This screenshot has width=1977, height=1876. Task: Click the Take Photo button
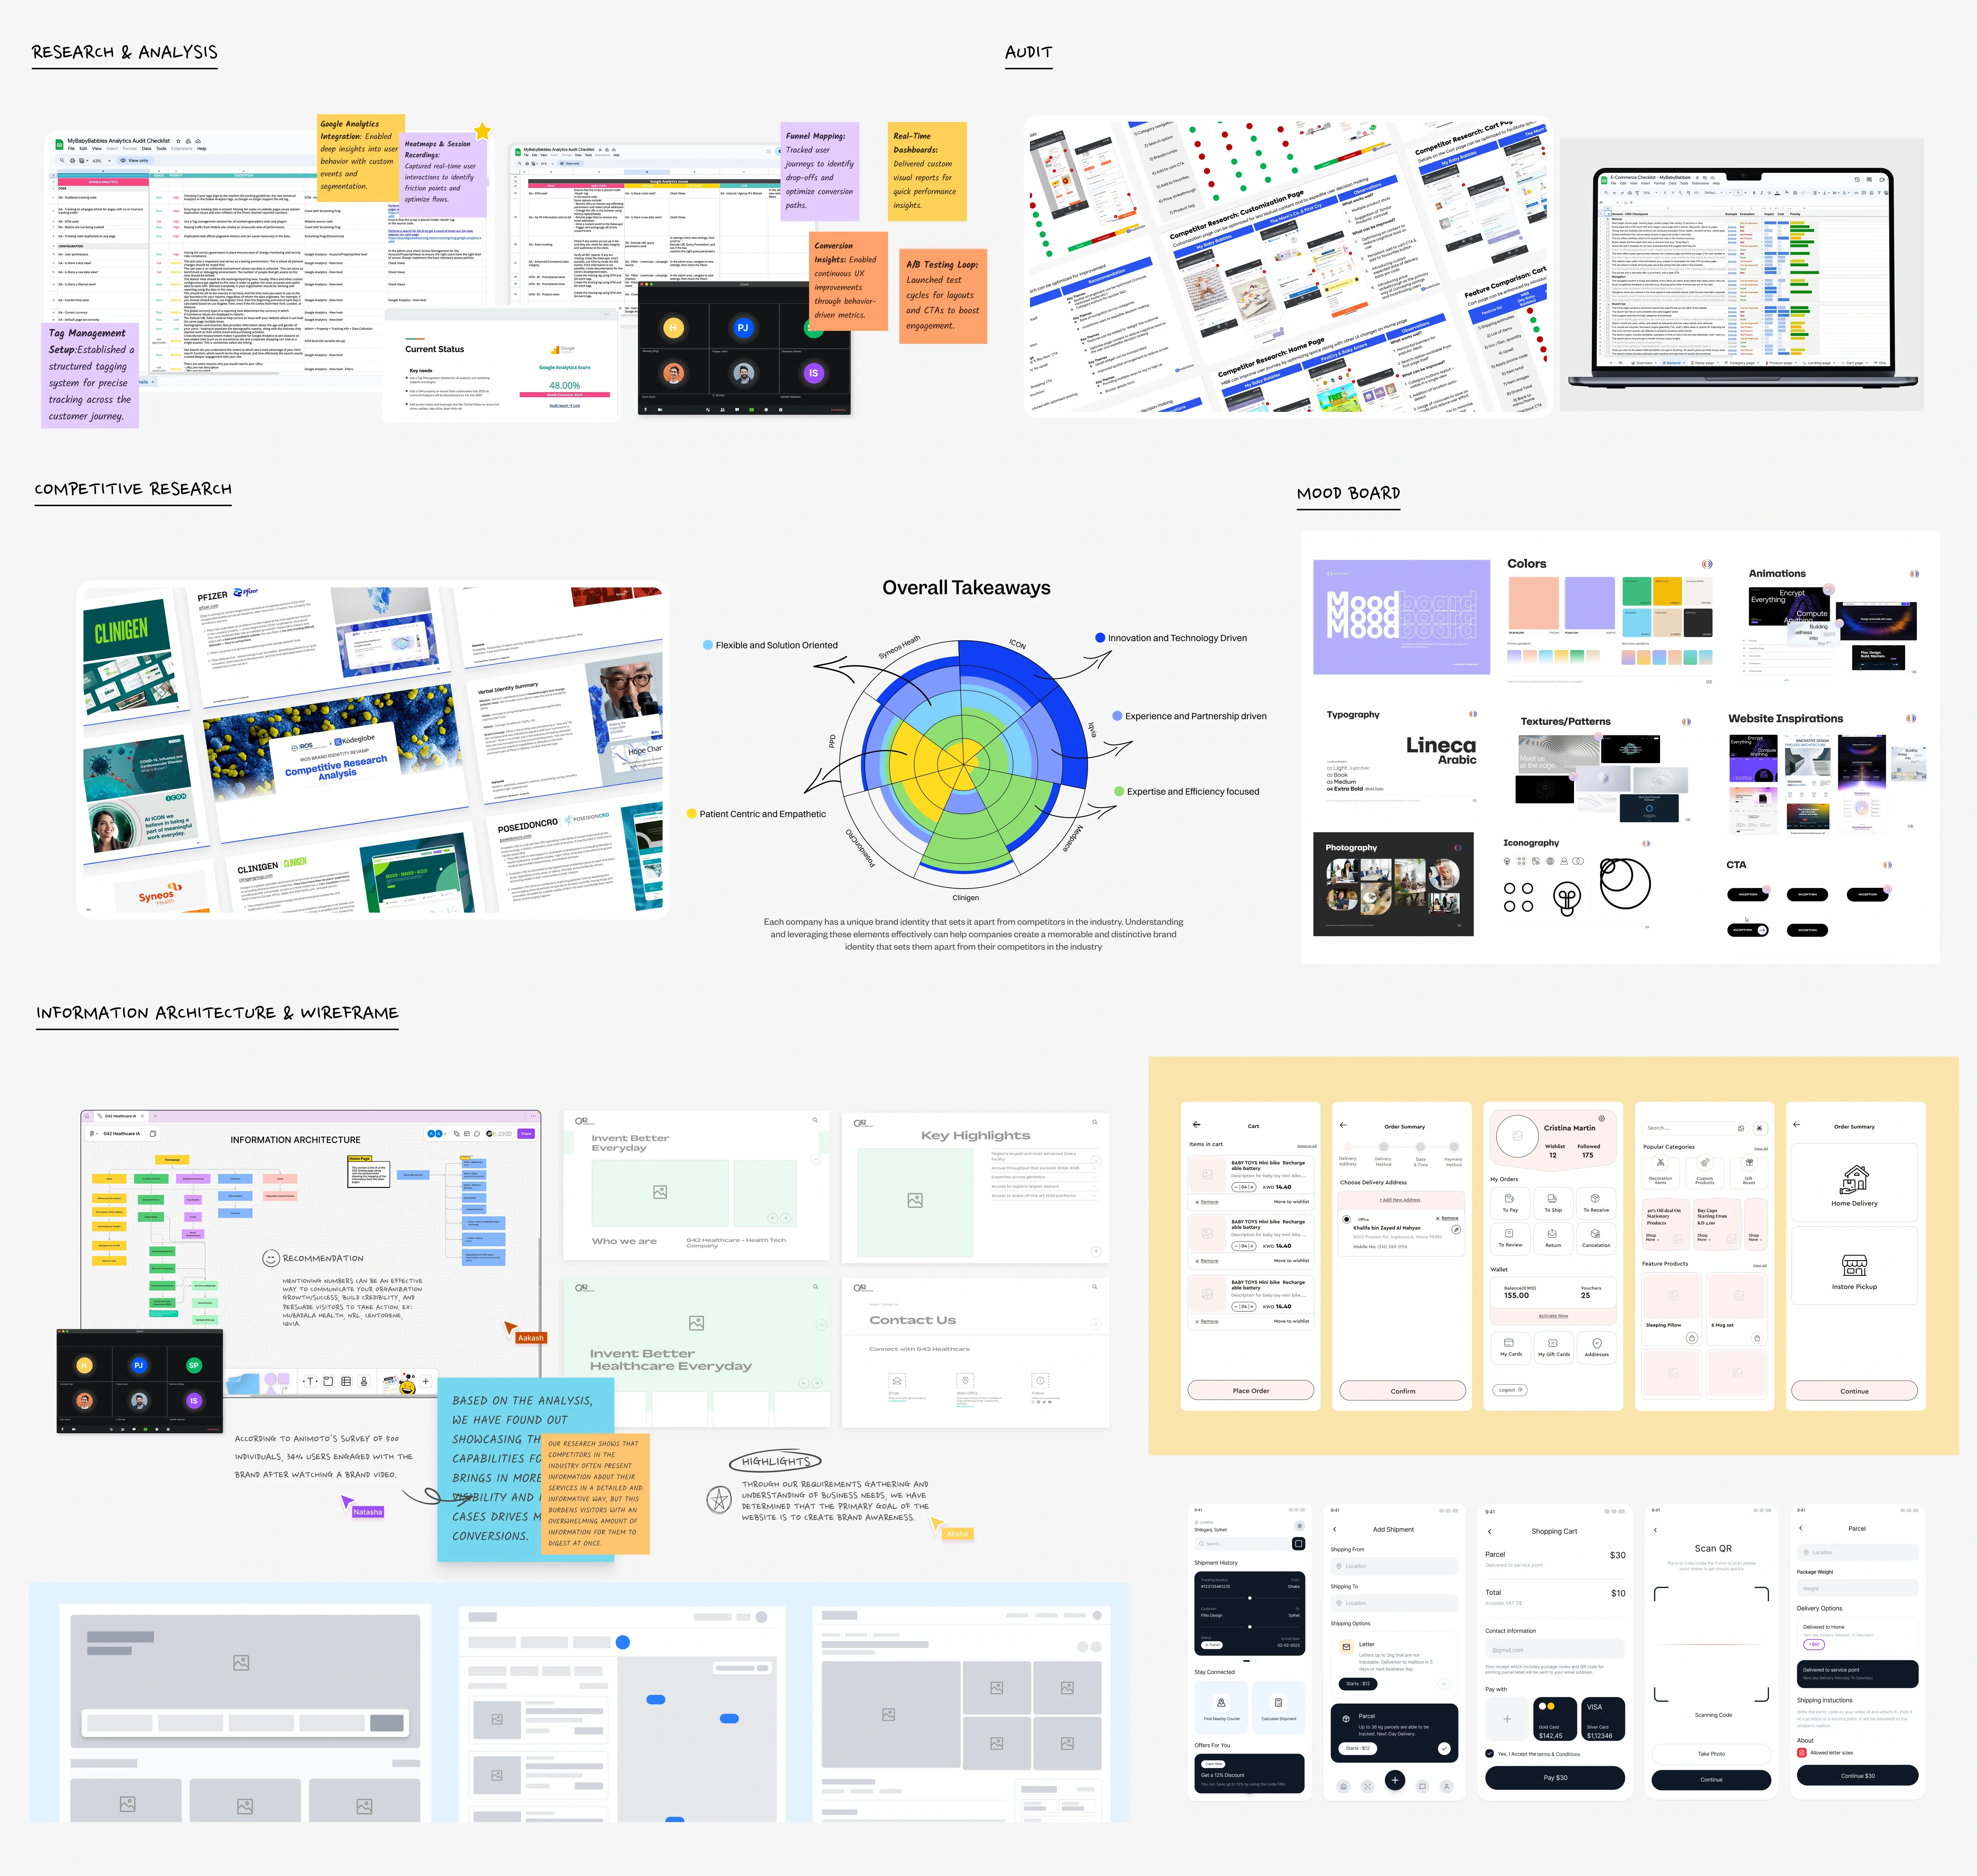click(x=1711, y=1754)
